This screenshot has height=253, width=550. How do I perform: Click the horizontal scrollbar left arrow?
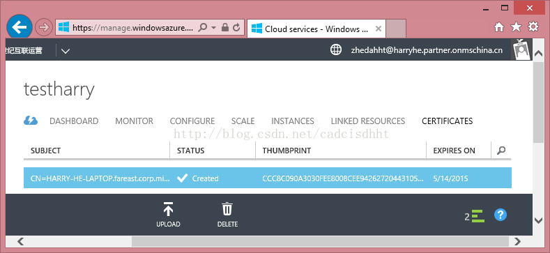click(21, 241)
